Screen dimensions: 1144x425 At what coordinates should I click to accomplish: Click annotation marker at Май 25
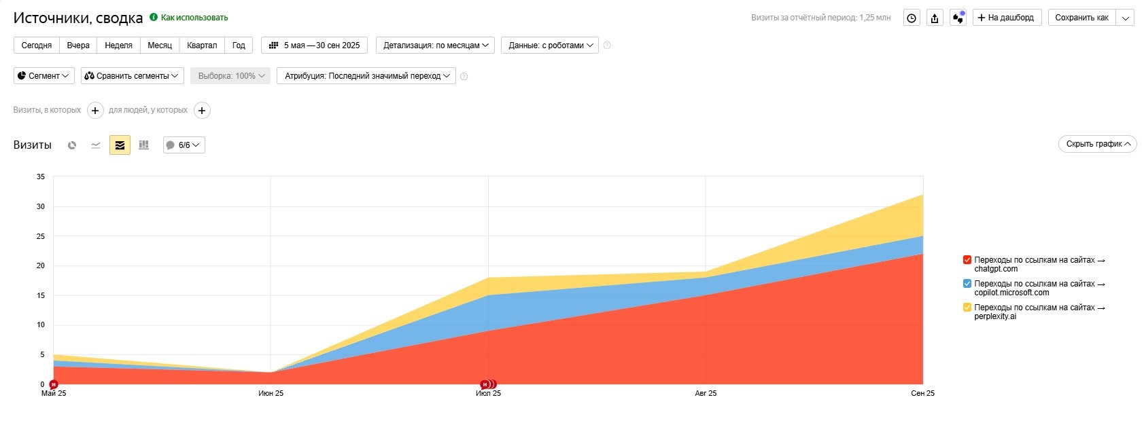[54, 384]
